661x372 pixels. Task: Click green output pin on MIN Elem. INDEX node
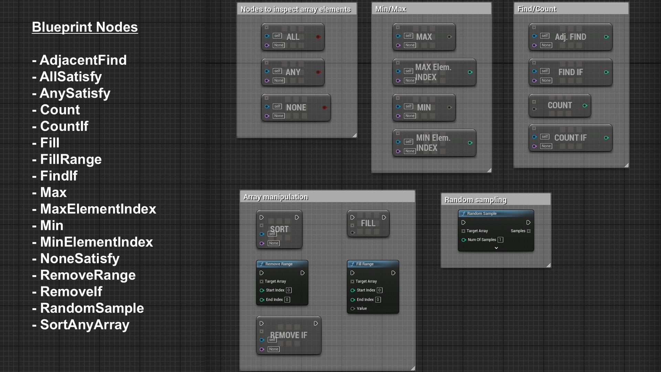coord(470,143)
